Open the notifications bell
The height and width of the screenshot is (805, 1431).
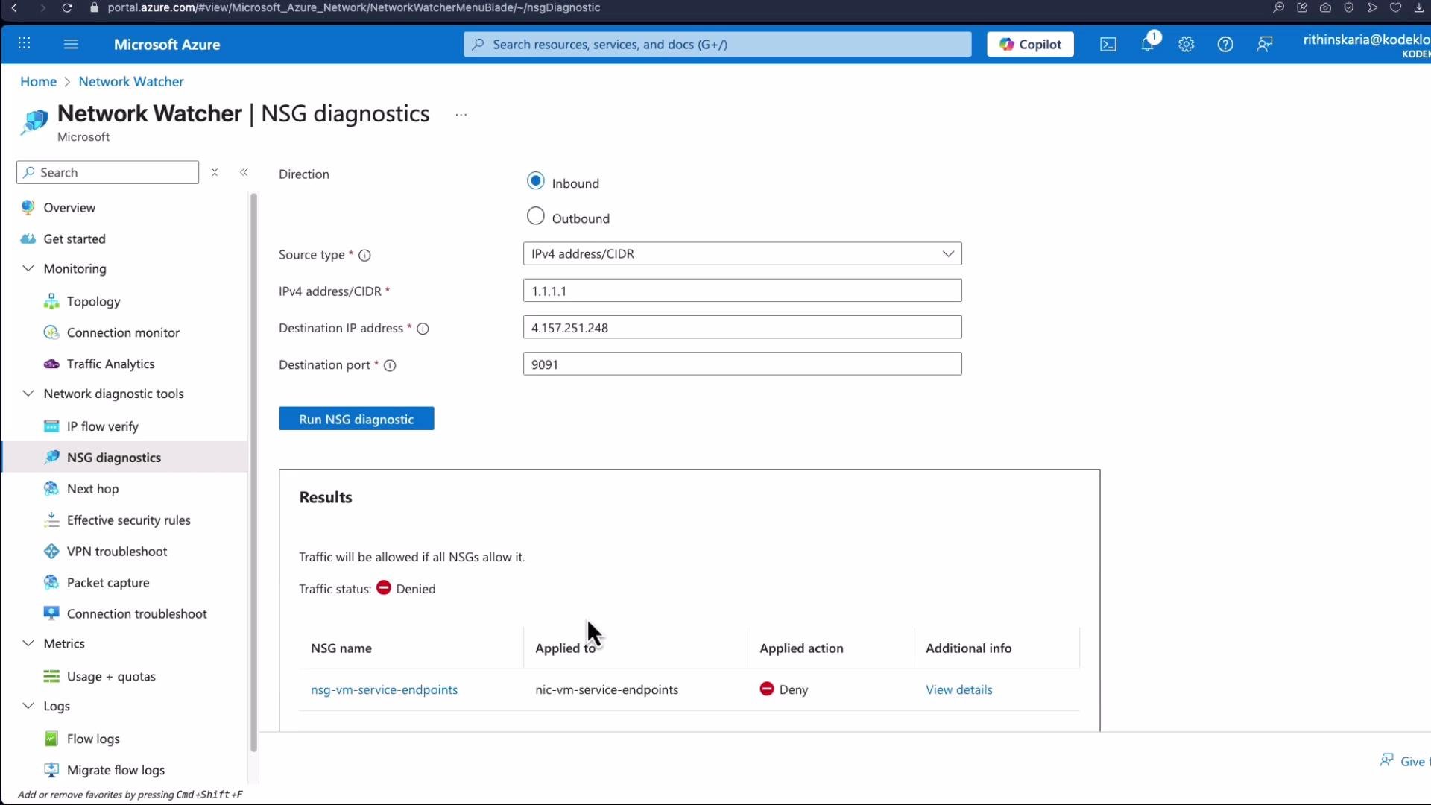click(1148, 44)
